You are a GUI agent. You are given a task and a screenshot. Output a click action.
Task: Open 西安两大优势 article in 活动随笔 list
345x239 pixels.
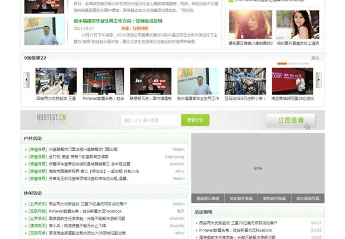pos(238,223)
